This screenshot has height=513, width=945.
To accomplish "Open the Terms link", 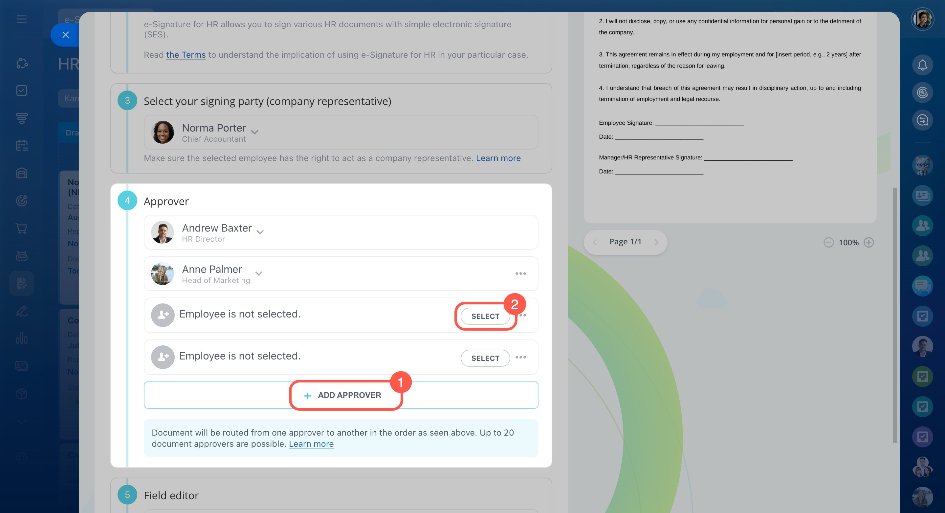I will tap(186, 54).
